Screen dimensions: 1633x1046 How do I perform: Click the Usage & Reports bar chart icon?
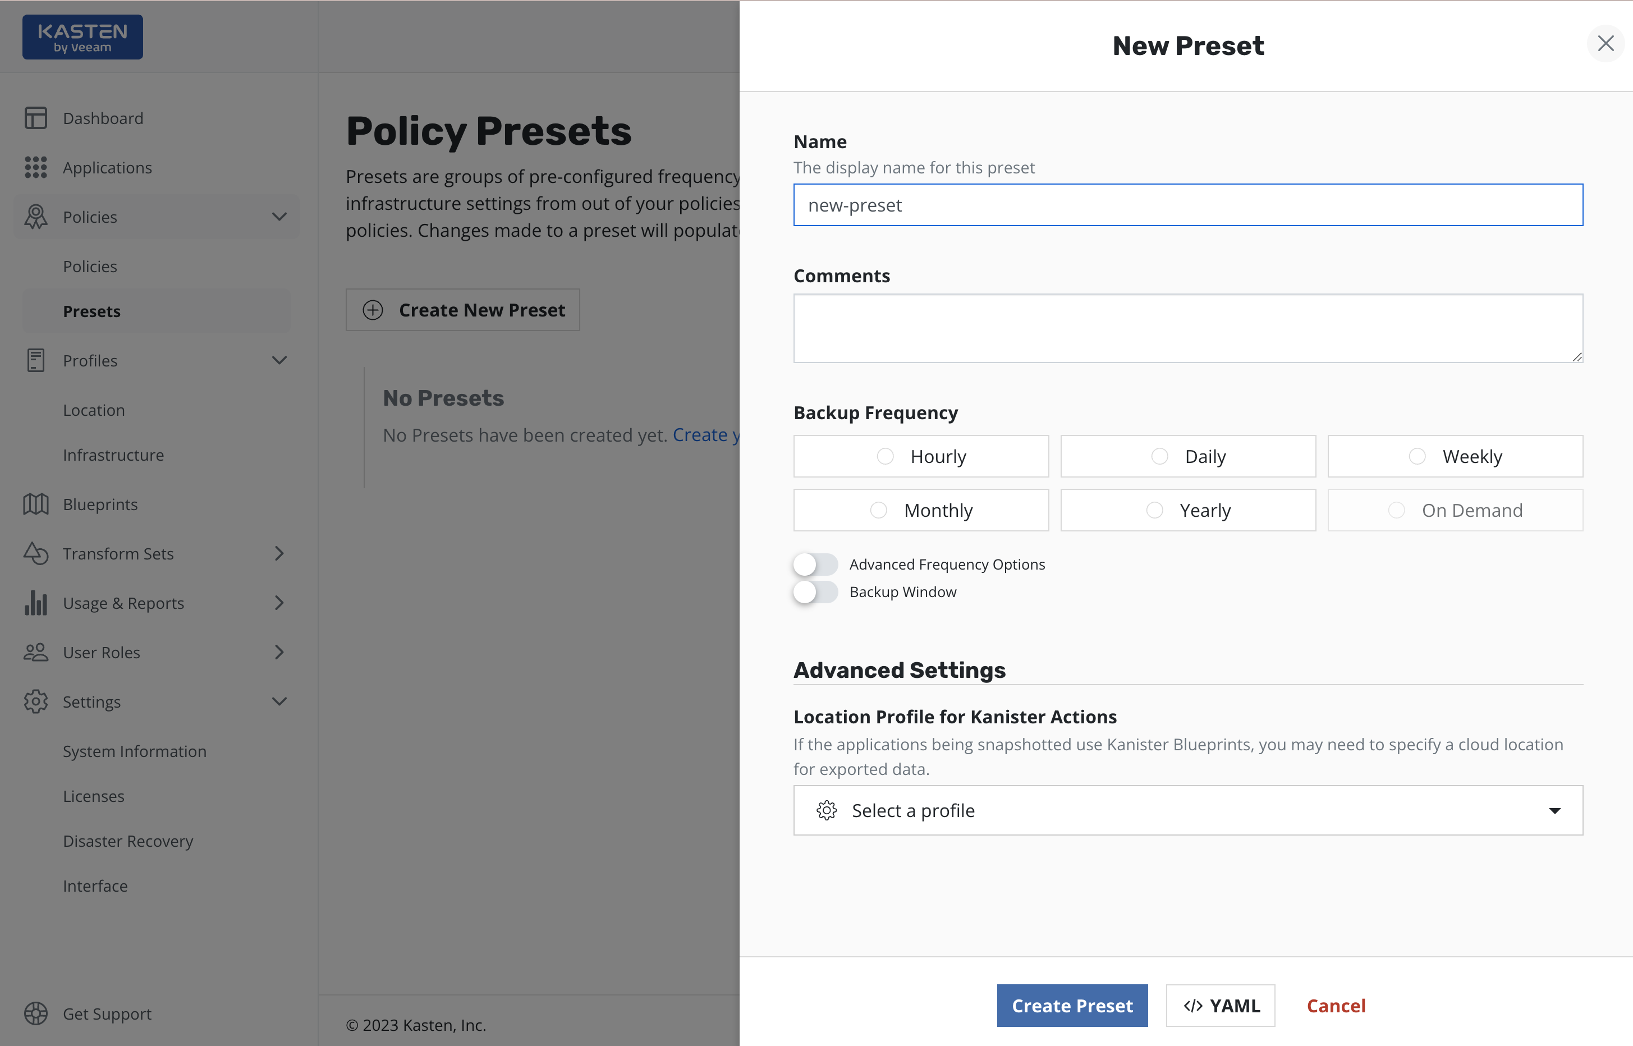[x=35, y=603]
